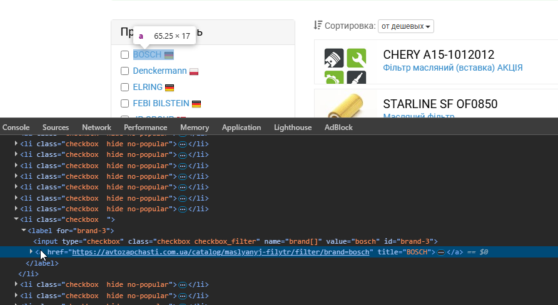Collapse the label for="brand-3" node

pyautogui.click(x=24, y=231)
